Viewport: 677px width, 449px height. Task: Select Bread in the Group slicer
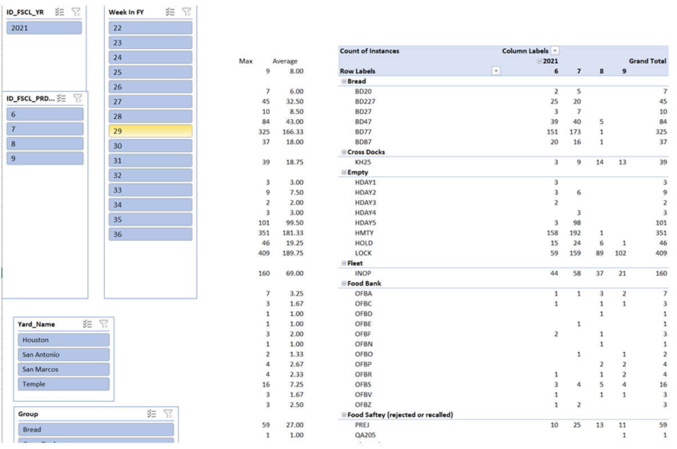tap(96, 429)
